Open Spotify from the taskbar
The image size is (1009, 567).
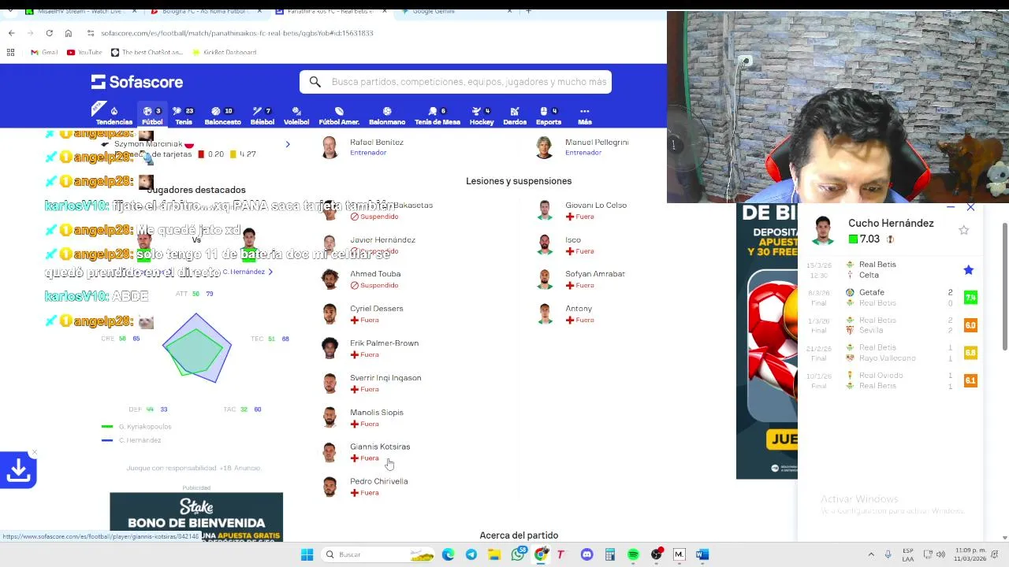click(633, 554)
